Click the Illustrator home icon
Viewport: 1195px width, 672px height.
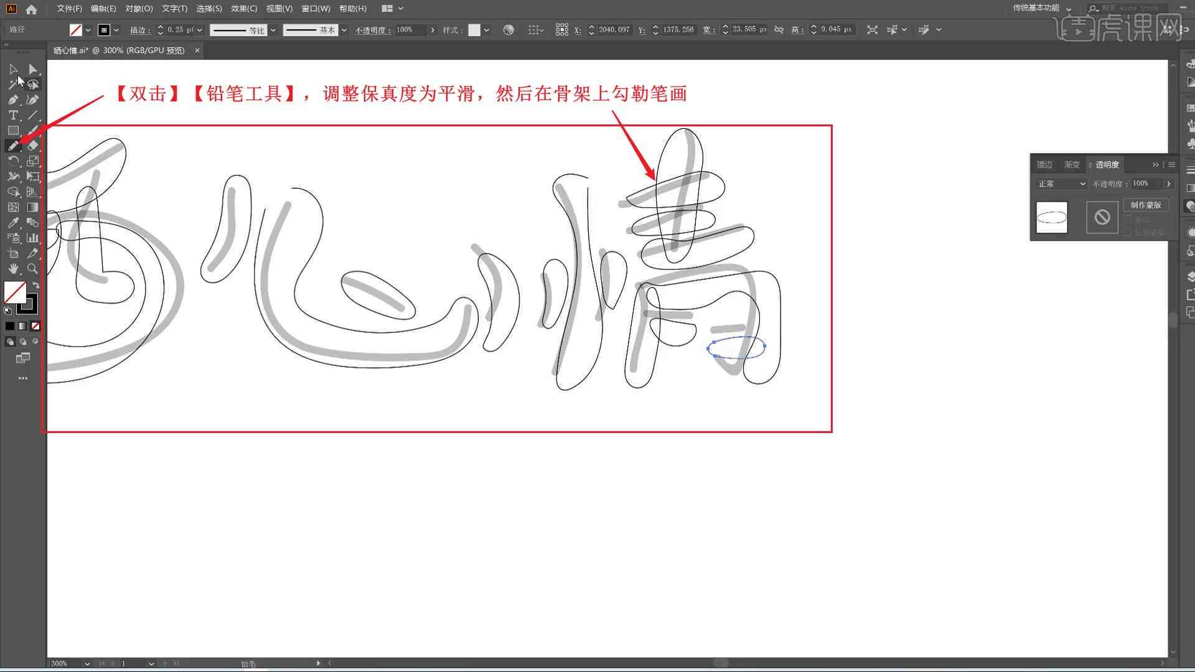coord(31,9)
